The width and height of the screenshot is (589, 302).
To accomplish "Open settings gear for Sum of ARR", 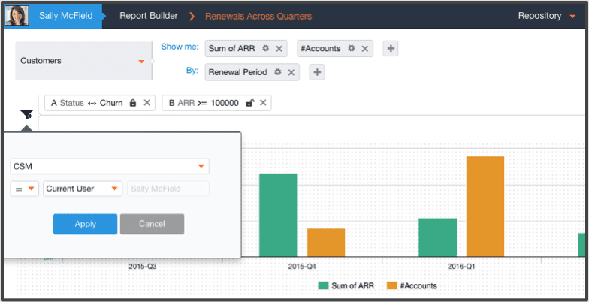I will [x=265, y=48].
